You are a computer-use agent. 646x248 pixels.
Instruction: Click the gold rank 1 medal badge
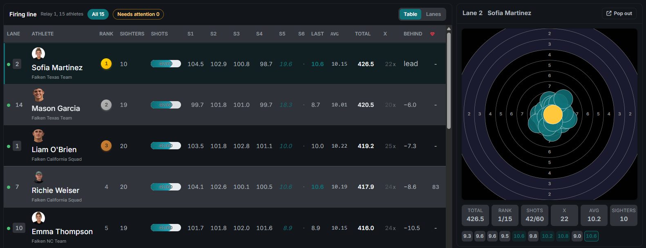click(x=106, y=64)
